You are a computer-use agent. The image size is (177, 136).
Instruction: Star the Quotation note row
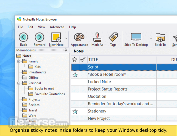coord(75,97)
